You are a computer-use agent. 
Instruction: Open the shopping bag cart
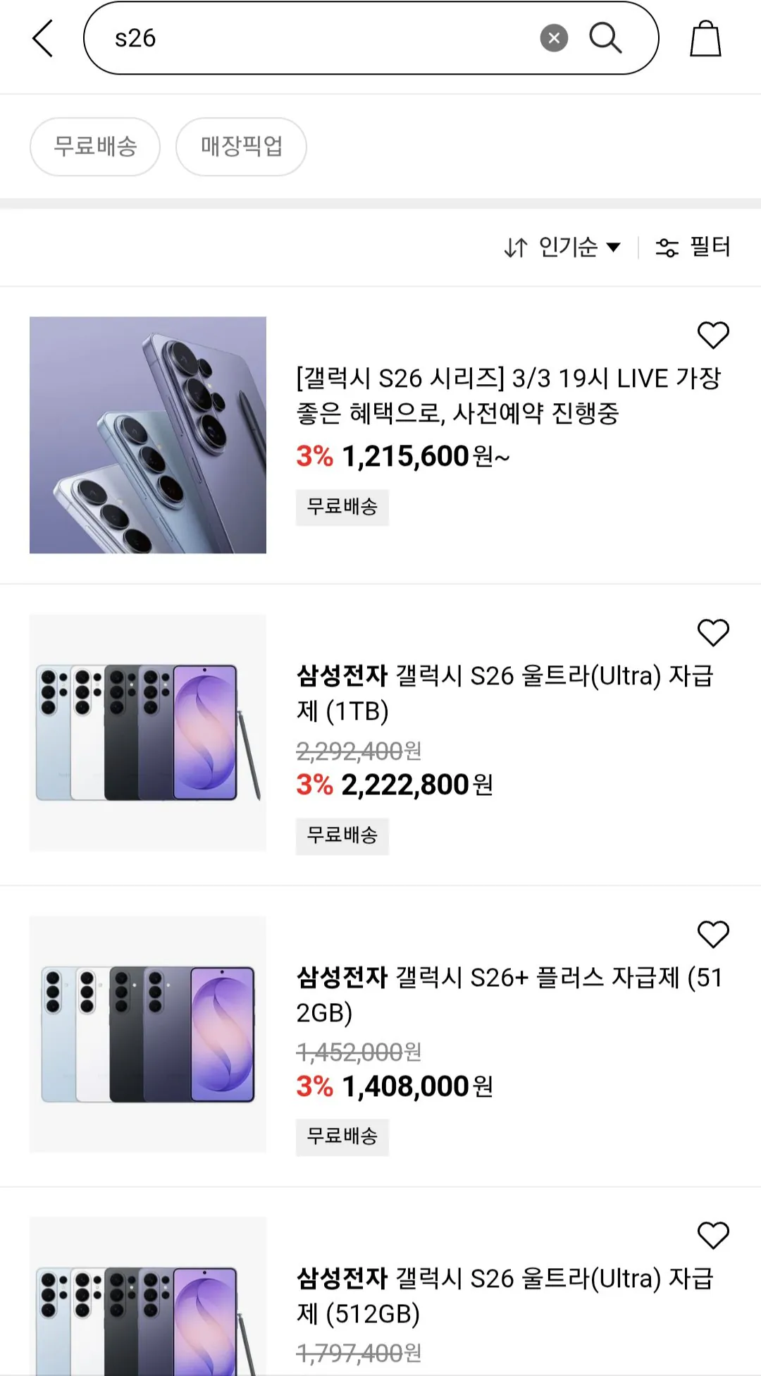point(705,39)
